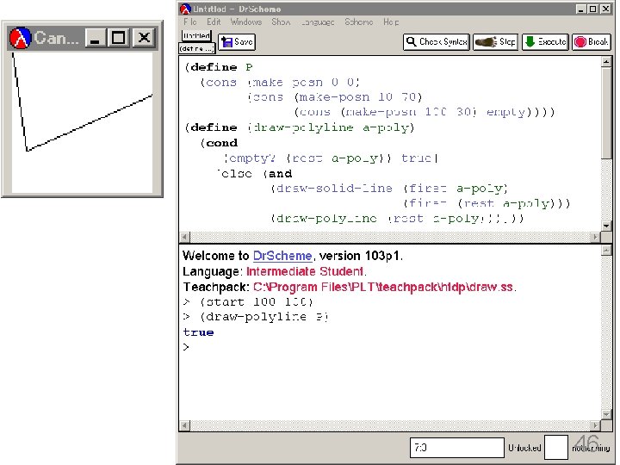Image resolution: width=620 pixels, height=465 pixels.
Task: Open the (define ...) definitions popup
Action: [196, 48]
